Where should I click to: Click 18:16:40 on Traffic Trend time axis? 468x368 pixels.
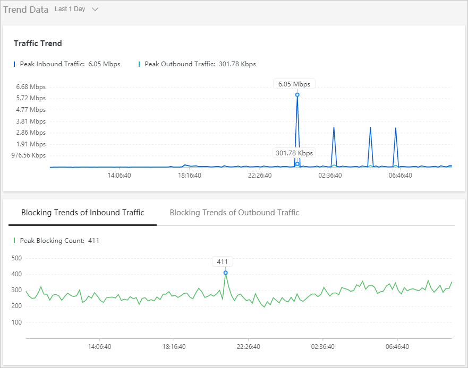click(x=190, y=176)
